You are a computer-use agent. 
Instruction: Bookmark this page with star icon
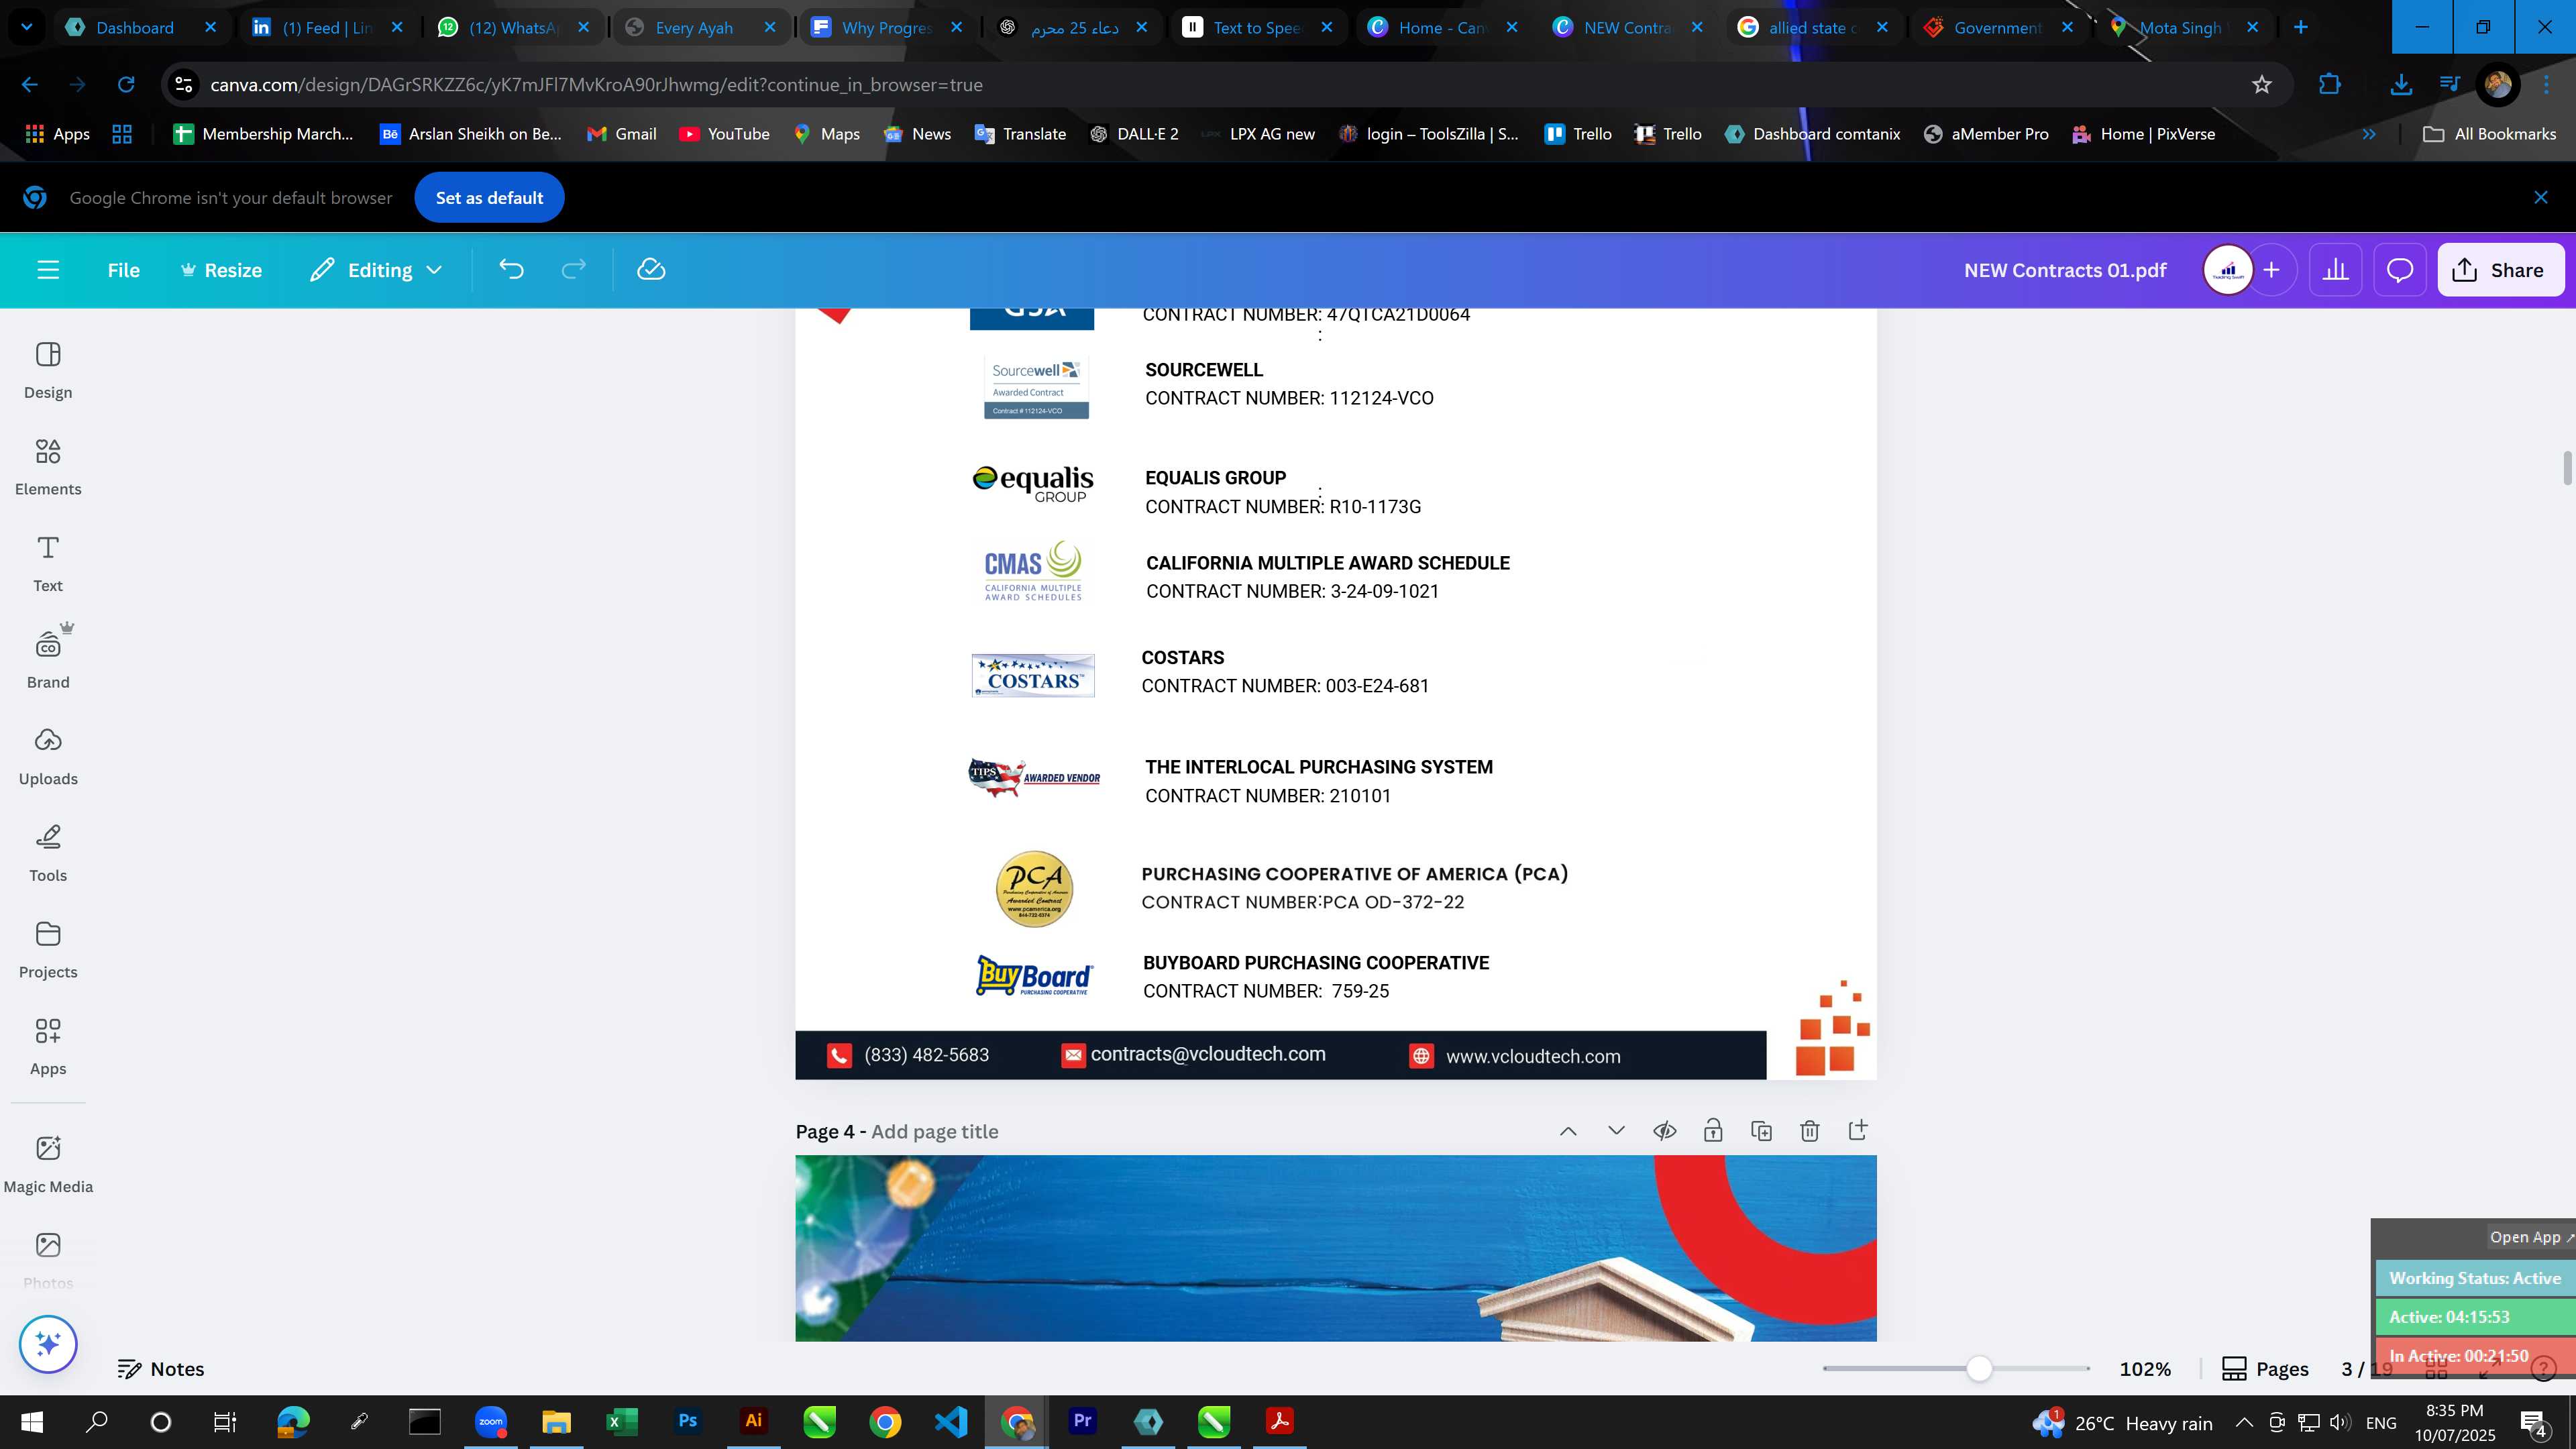click(x=2262, y=85)
